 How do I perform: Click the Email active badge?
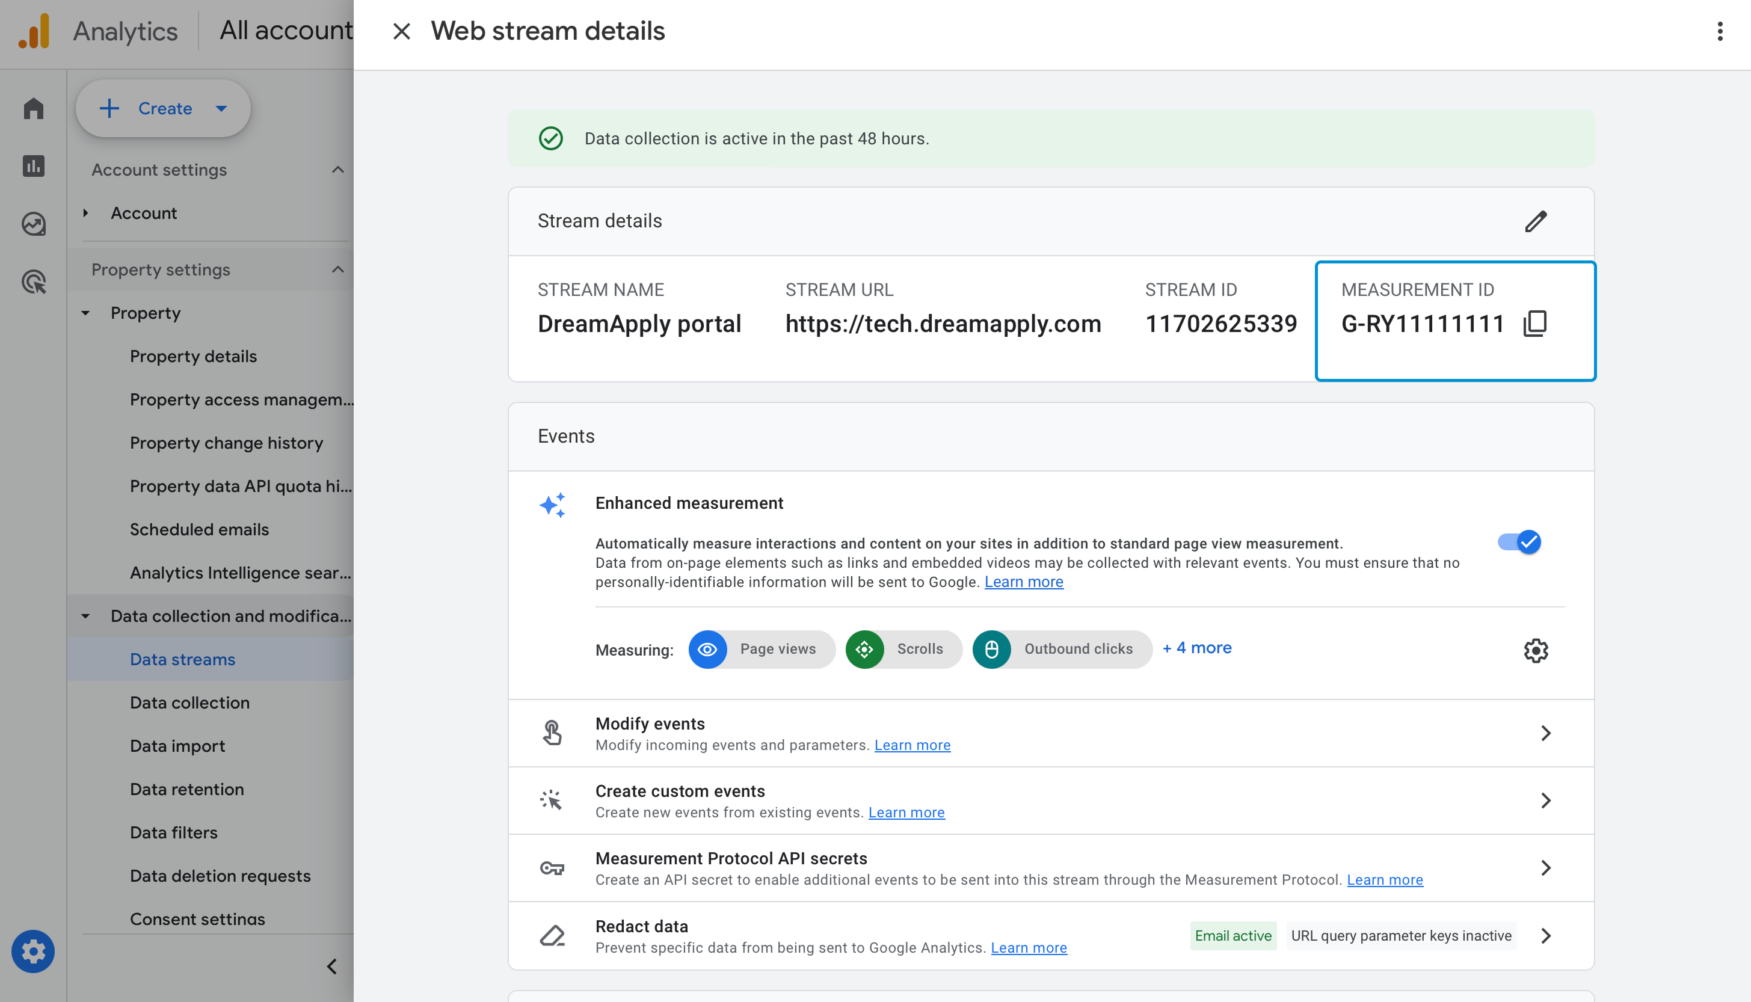[x=1232, y=936]
